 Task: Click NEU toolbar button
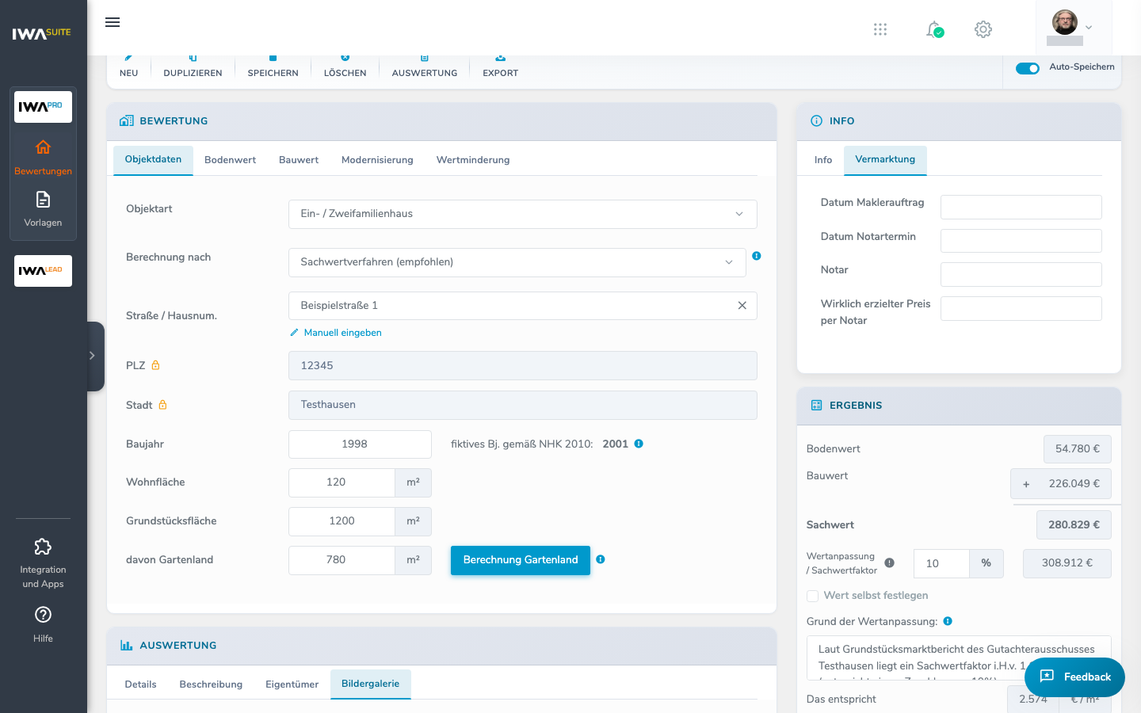click(129, 67)
